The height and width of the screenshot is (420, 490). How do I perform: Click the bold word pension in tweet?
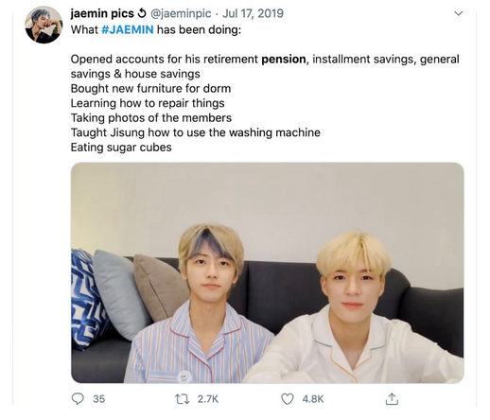point(284,60)
